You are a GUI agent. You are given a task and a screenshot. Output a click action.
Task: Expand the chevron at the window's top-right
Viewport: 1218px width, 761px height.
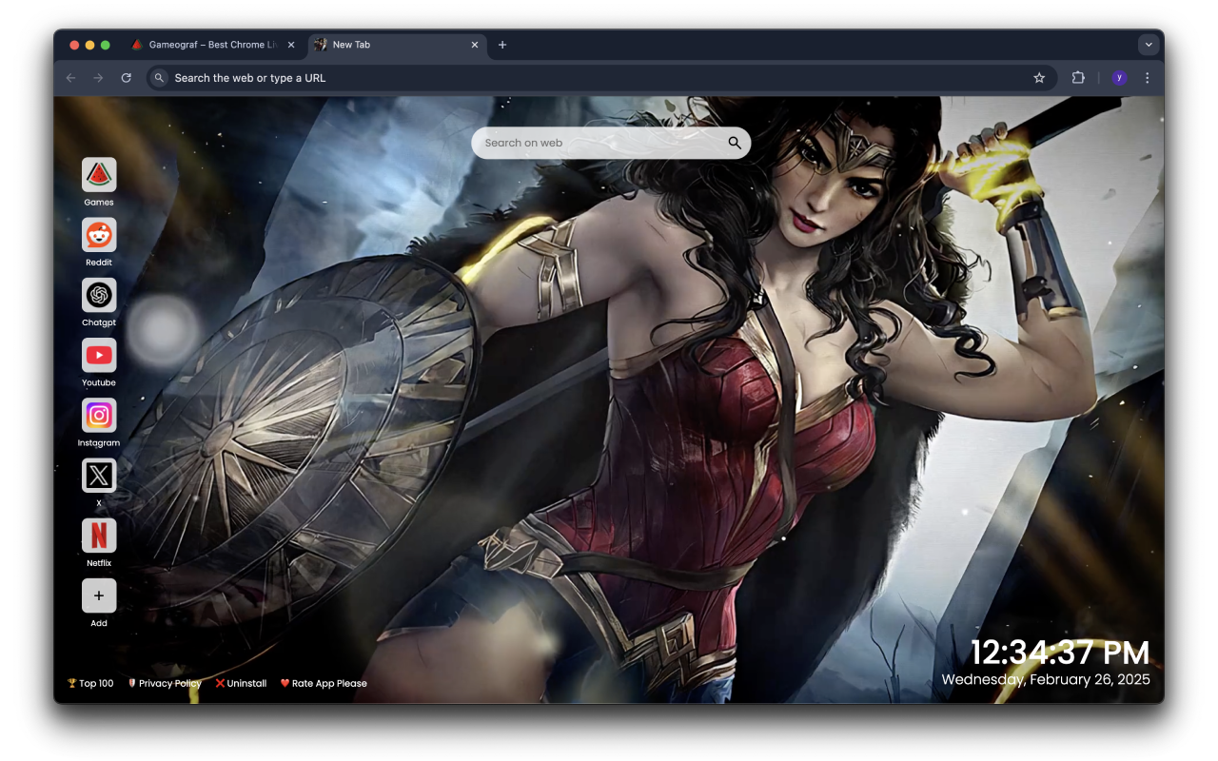click(1149, 44)
